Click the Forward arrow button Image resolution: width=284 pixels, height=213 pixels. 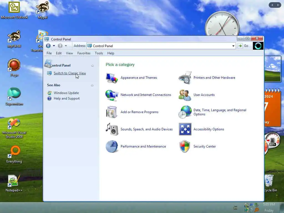coord(60,46)
